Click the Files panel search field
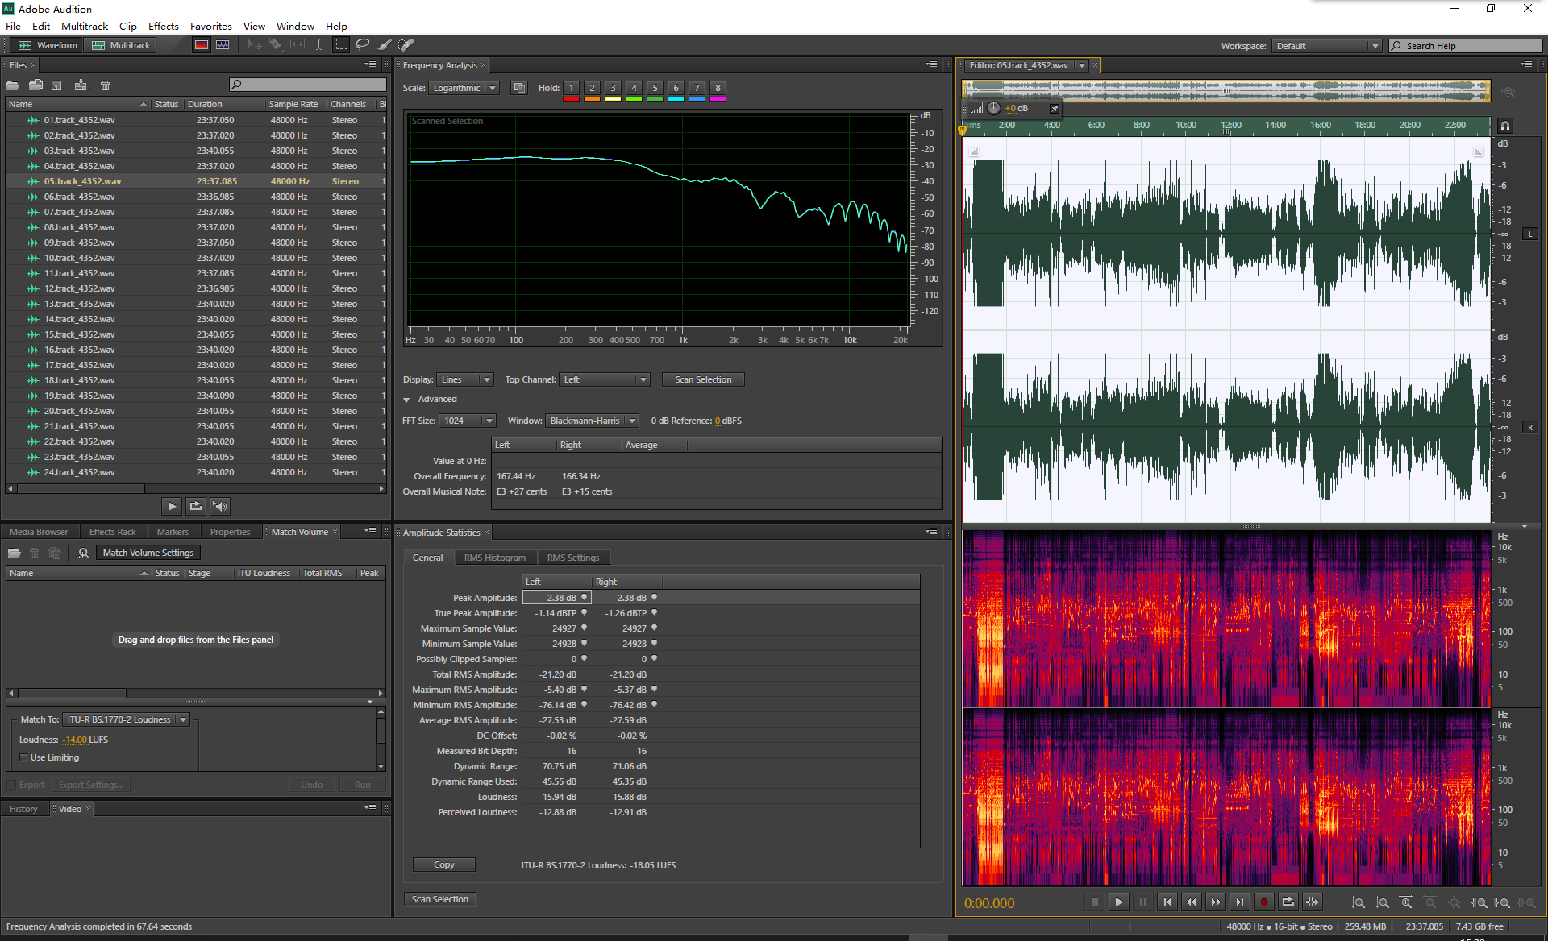 point(308,85)
